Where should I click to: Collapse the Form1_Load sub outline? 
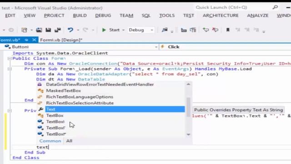[10, 69]
